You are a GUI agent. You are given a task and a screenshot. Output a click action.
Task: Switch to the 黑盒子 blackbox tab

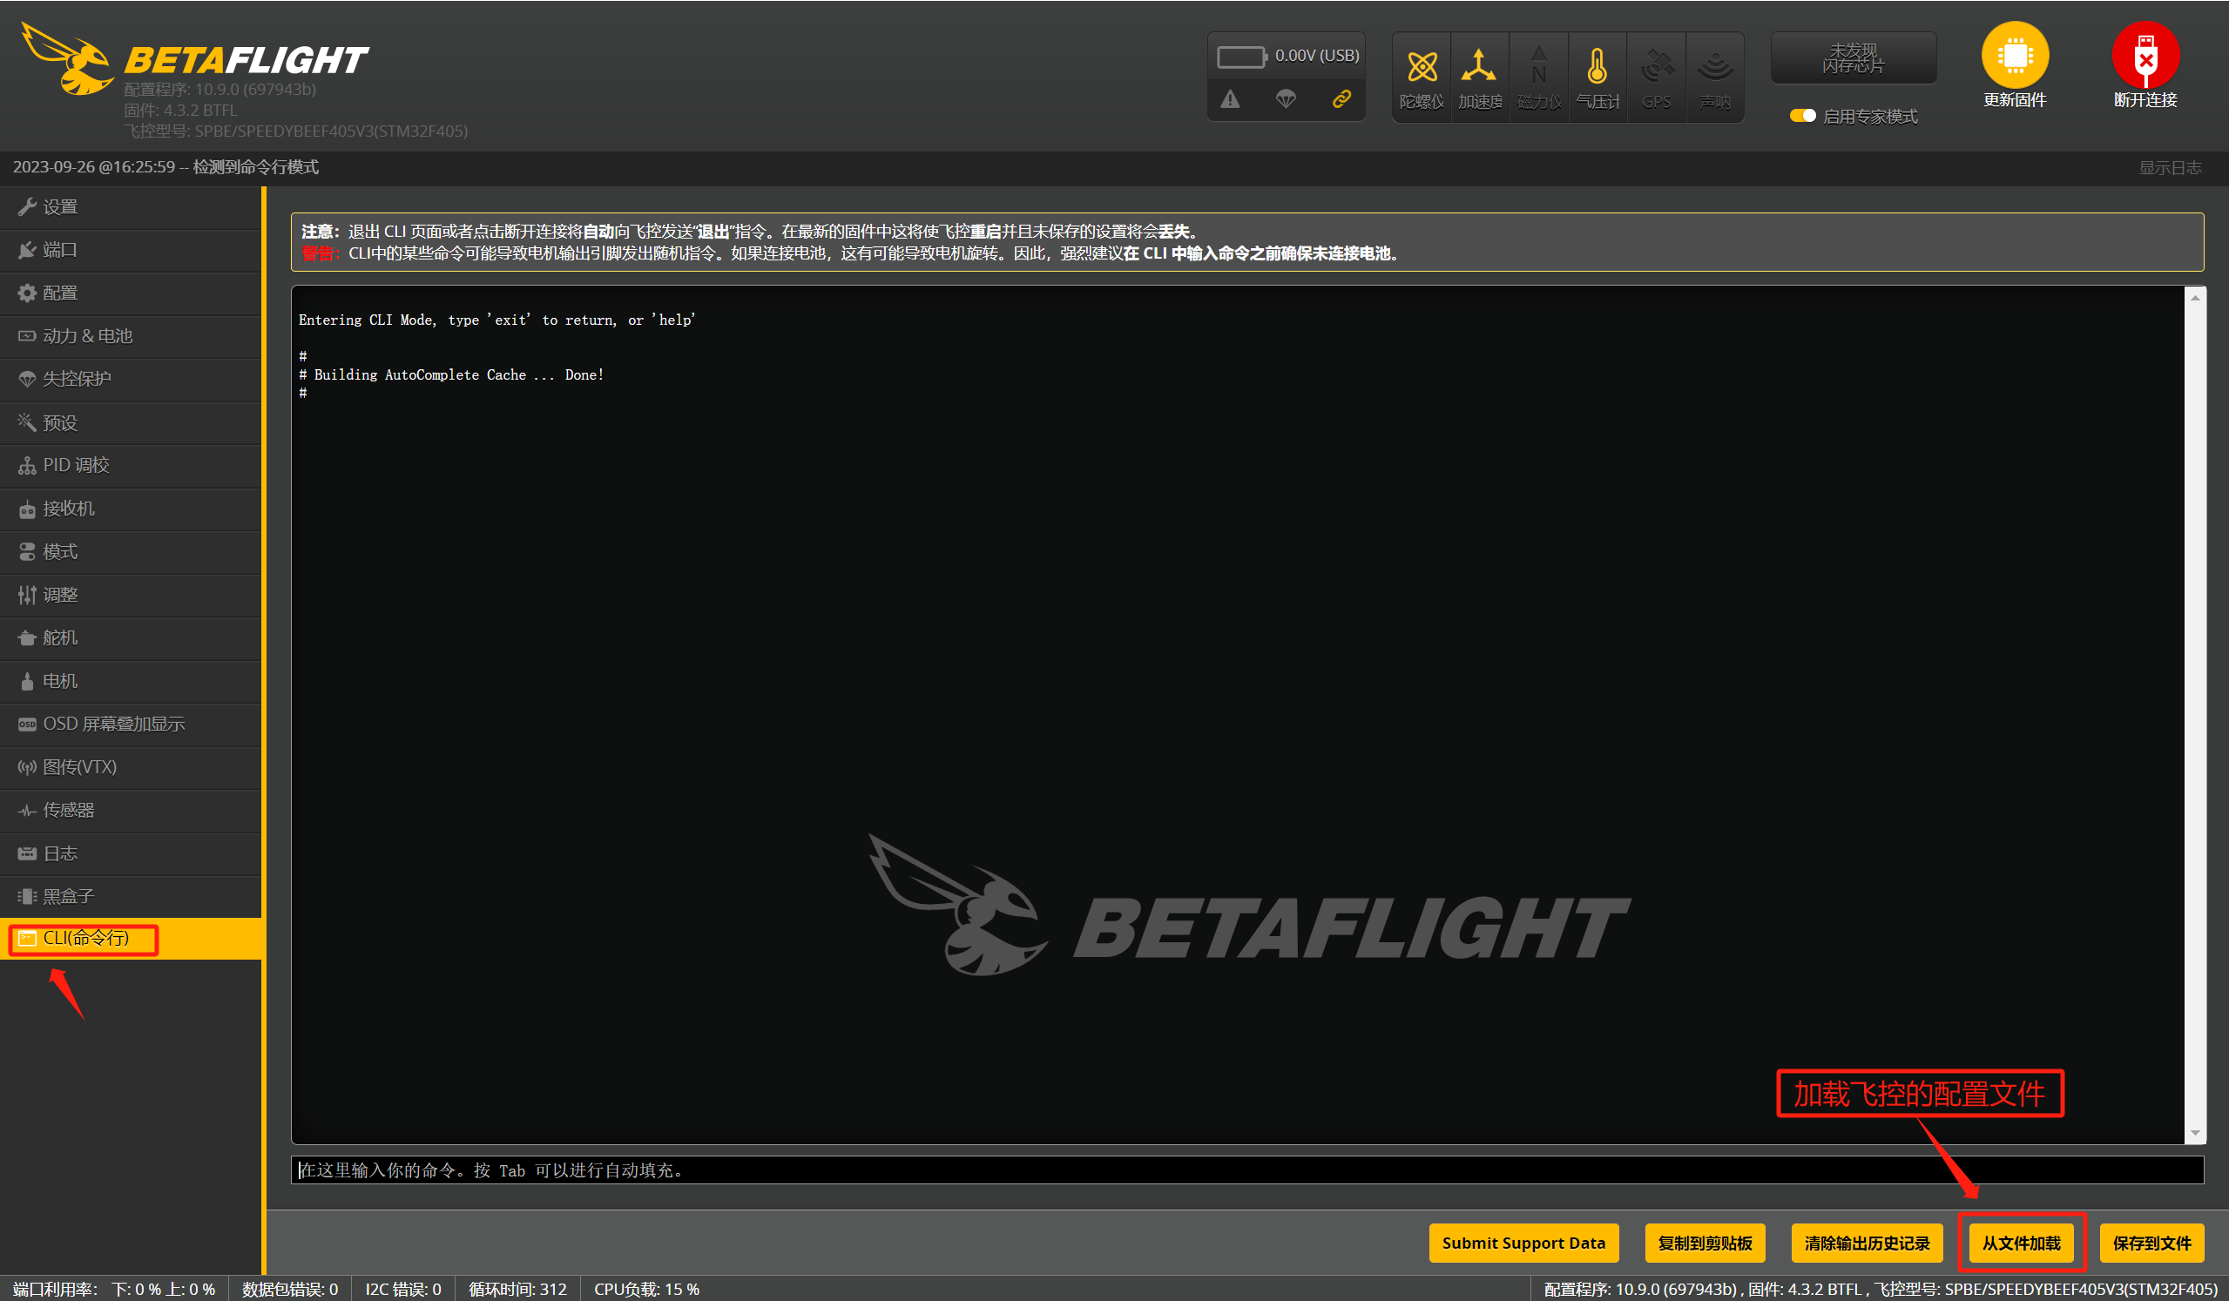tap(67, 895)
